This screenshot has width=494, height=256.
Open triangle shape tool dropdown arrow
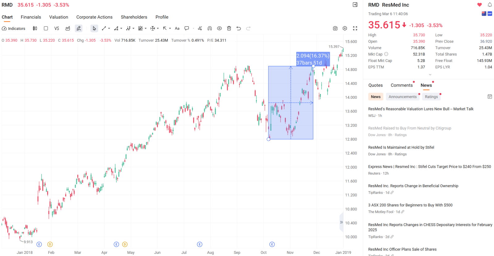click(x=121, y=28)
